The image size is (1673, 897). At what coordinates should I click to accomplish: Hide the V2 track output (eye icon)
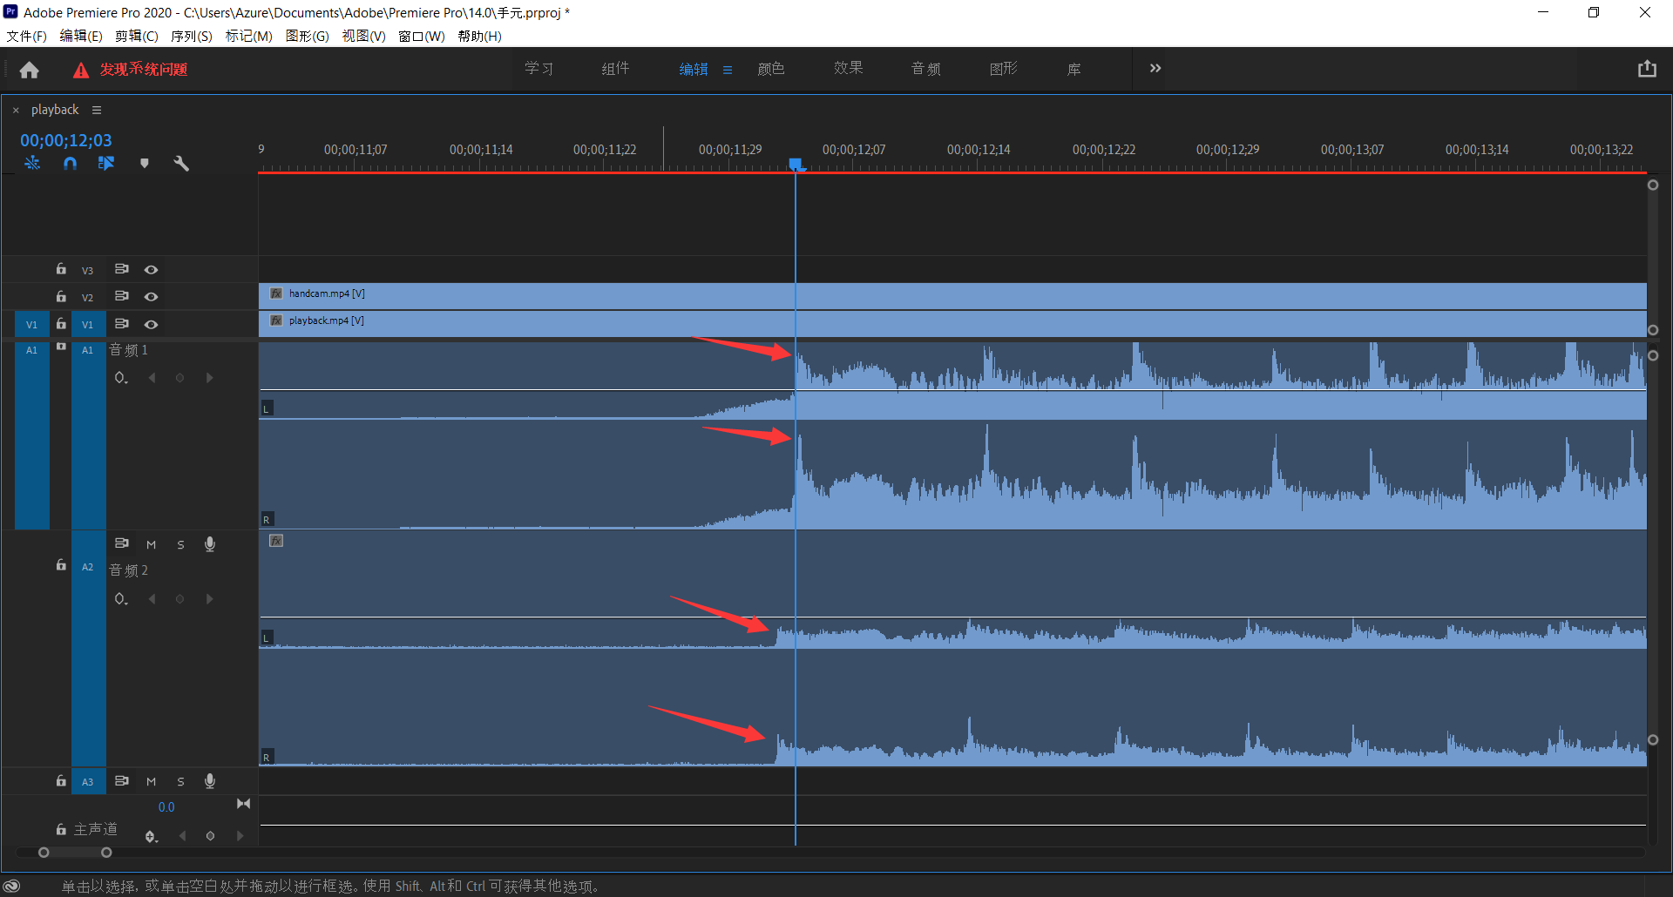tap(151, 297)
